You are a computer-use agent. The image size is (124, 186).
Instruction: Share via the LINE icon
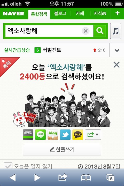[x=41, y=135]
